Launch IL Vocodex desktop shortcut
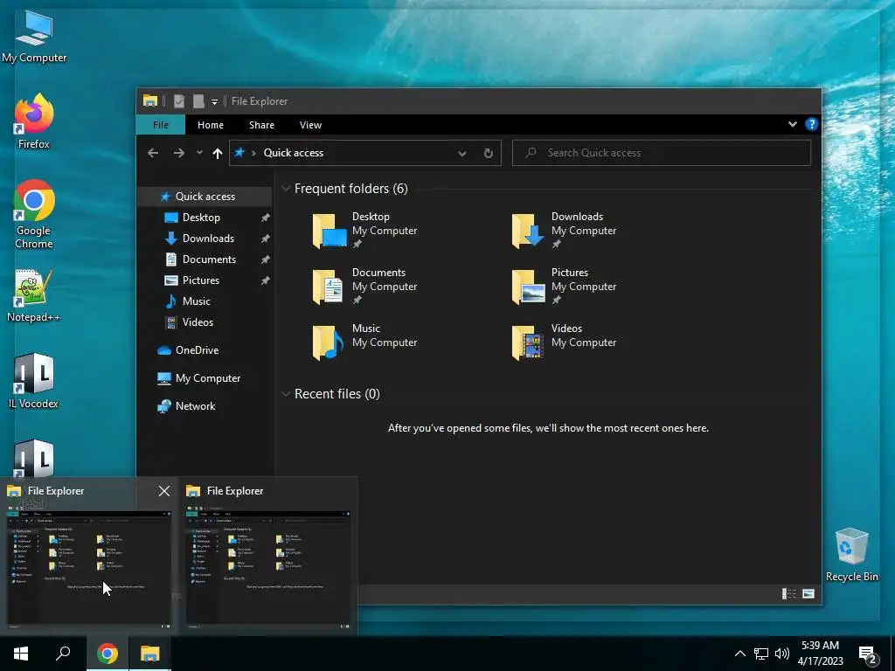This screenshot has width=895, height=671. pos(34,381)
